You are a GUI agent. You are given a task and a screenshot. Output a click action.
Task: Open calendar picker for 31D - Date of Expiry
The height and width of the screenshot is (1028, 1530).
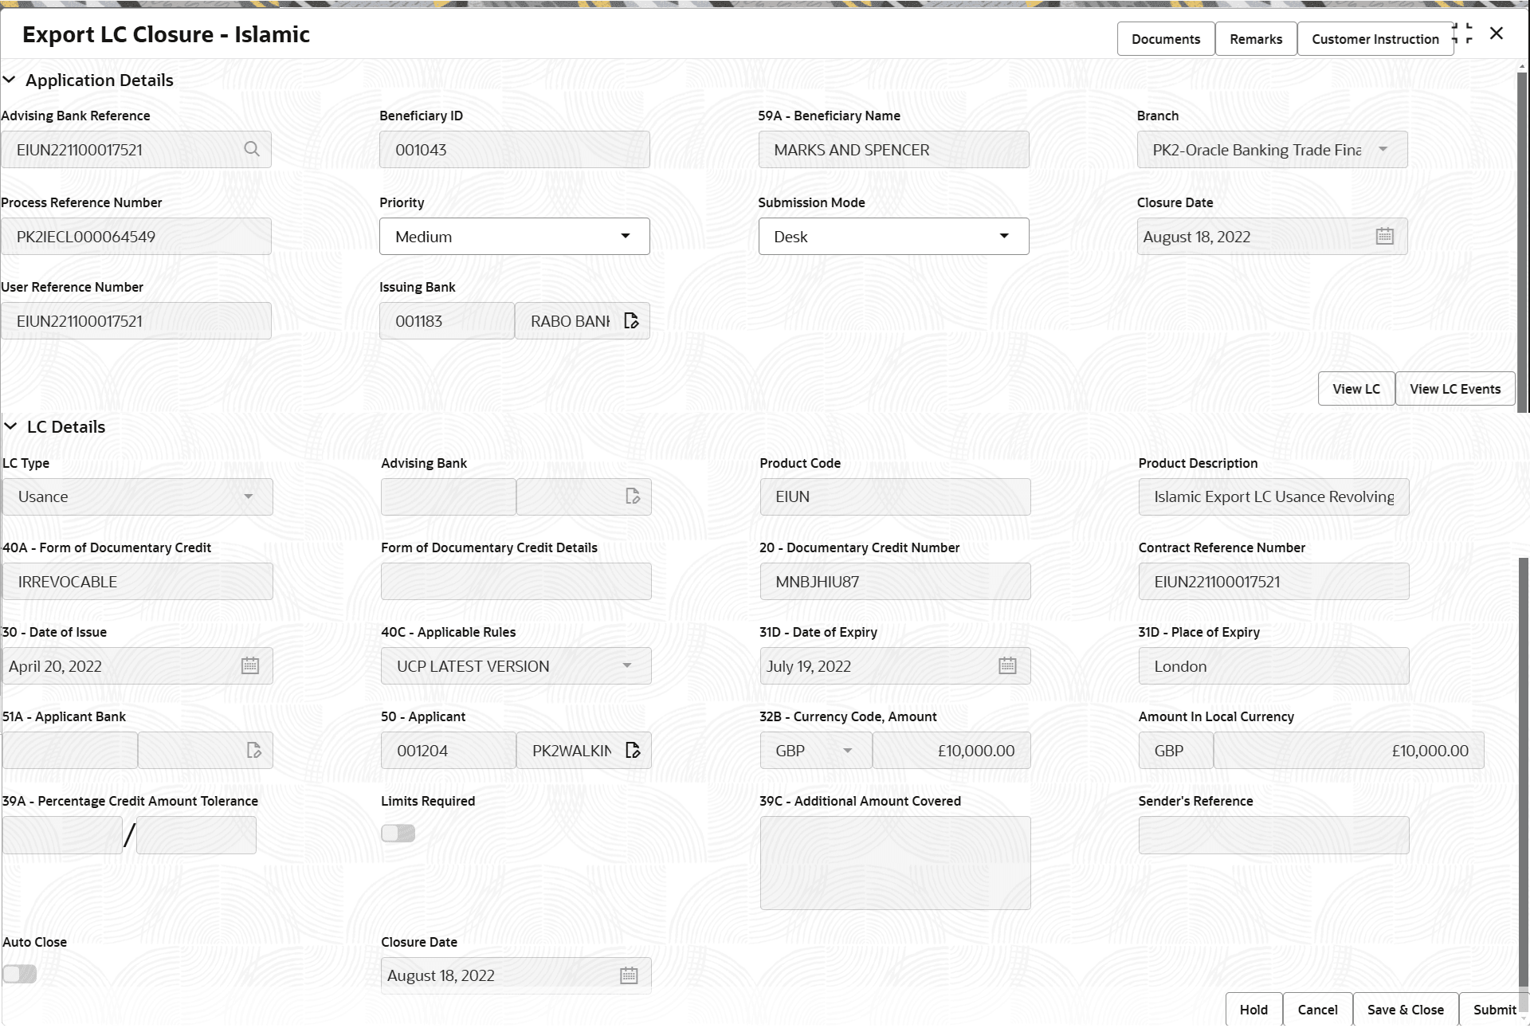coord(1006,665)
